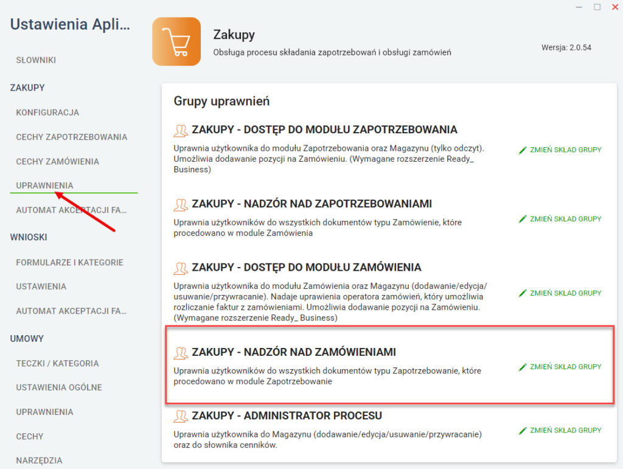
Task: Click the subtitle Obsługa procesu składania zapotrzebowań
Action: tap(332, 52)
